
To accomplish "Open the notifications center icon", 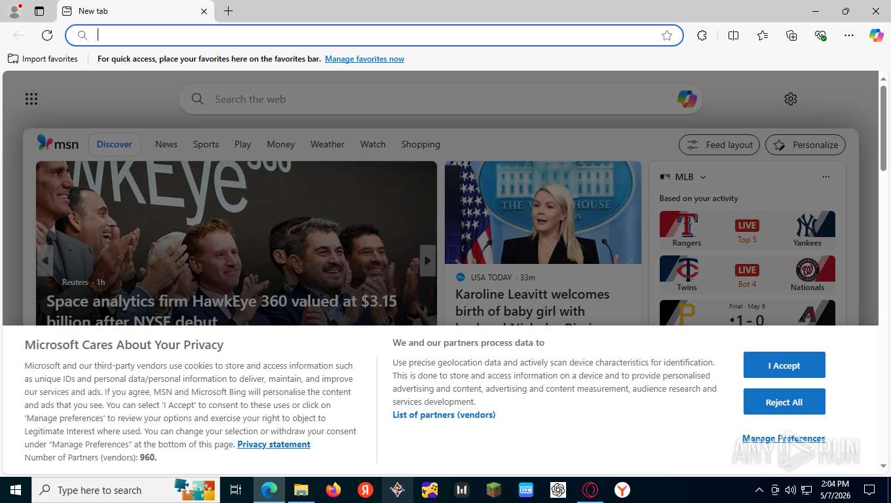I will pyautogui.click(x=869, y=490).
